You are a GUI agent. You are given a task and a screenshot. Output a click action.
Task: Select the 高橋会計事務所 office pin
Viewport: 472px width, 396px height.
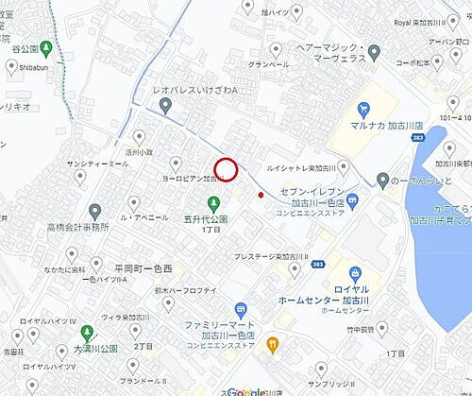[x=94, y=212]
